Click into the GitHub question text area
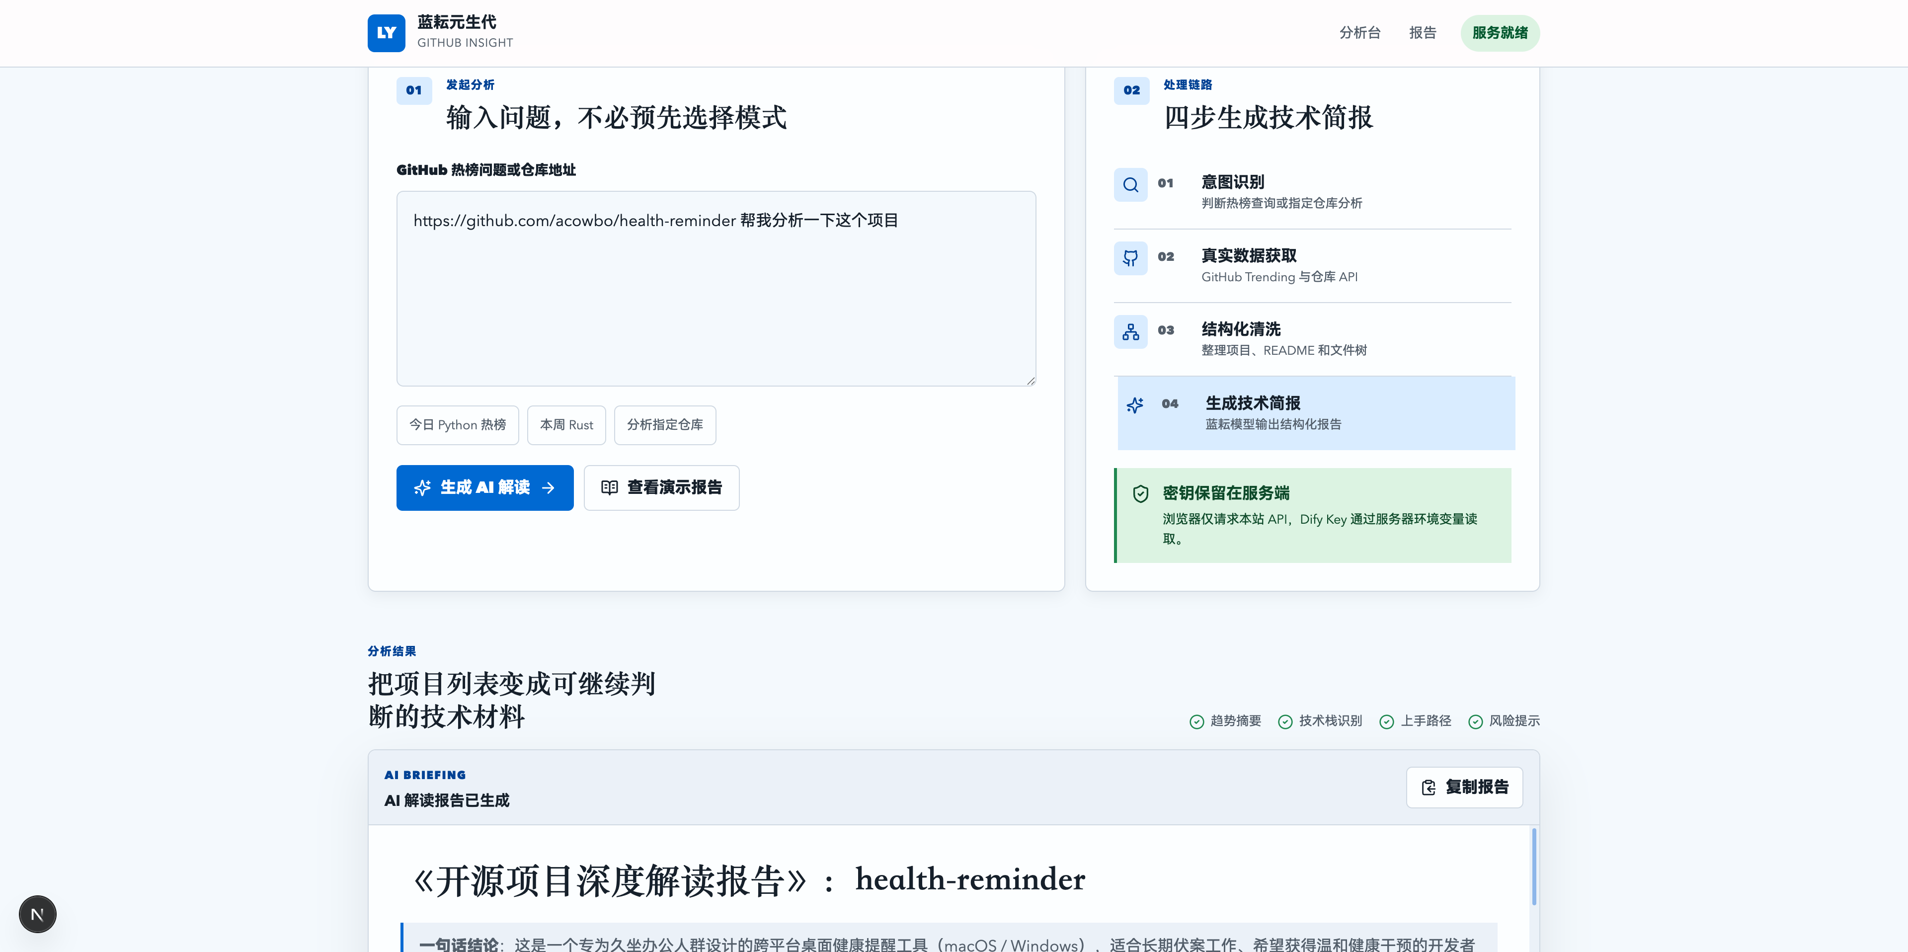This screenshot has height=952, width=1908. [715, 289]
